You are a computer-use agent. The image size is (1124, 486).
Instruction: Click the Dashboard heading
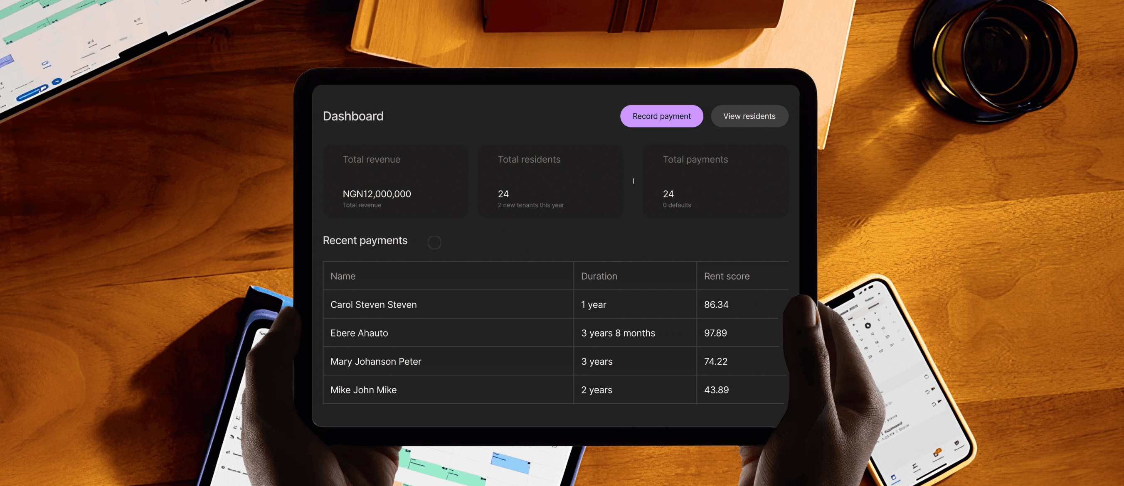[353, 116]
